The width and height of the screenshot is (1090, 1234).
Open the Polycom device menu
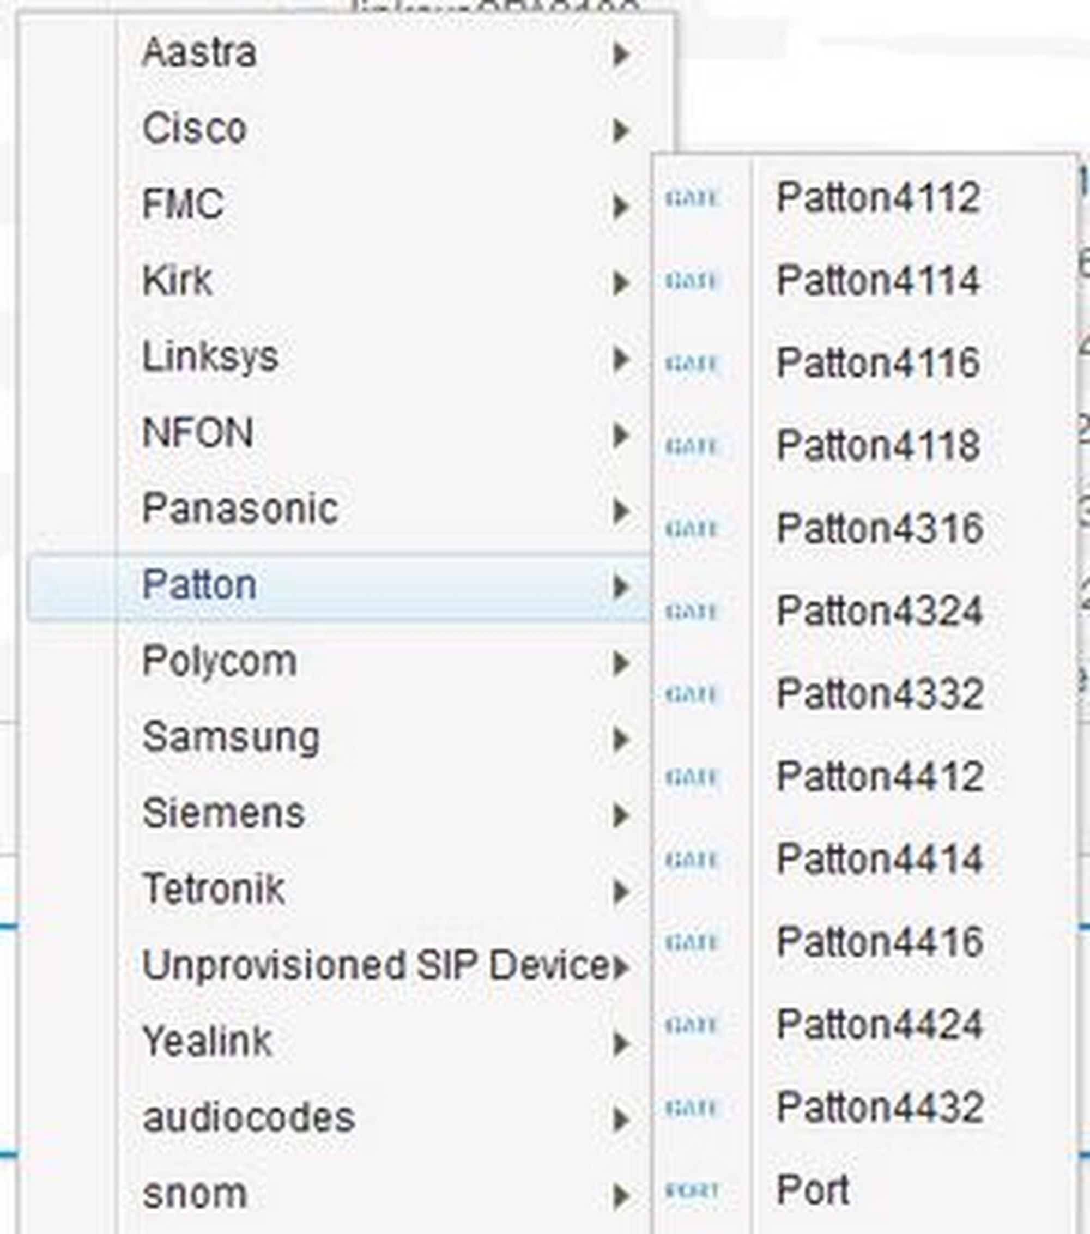(220, 662)
